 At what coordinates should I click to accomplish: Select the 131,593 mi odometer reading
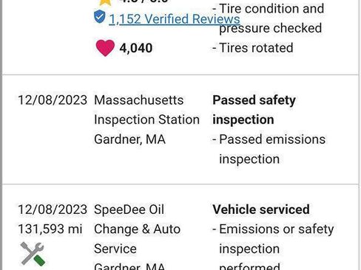click(50, 229)
